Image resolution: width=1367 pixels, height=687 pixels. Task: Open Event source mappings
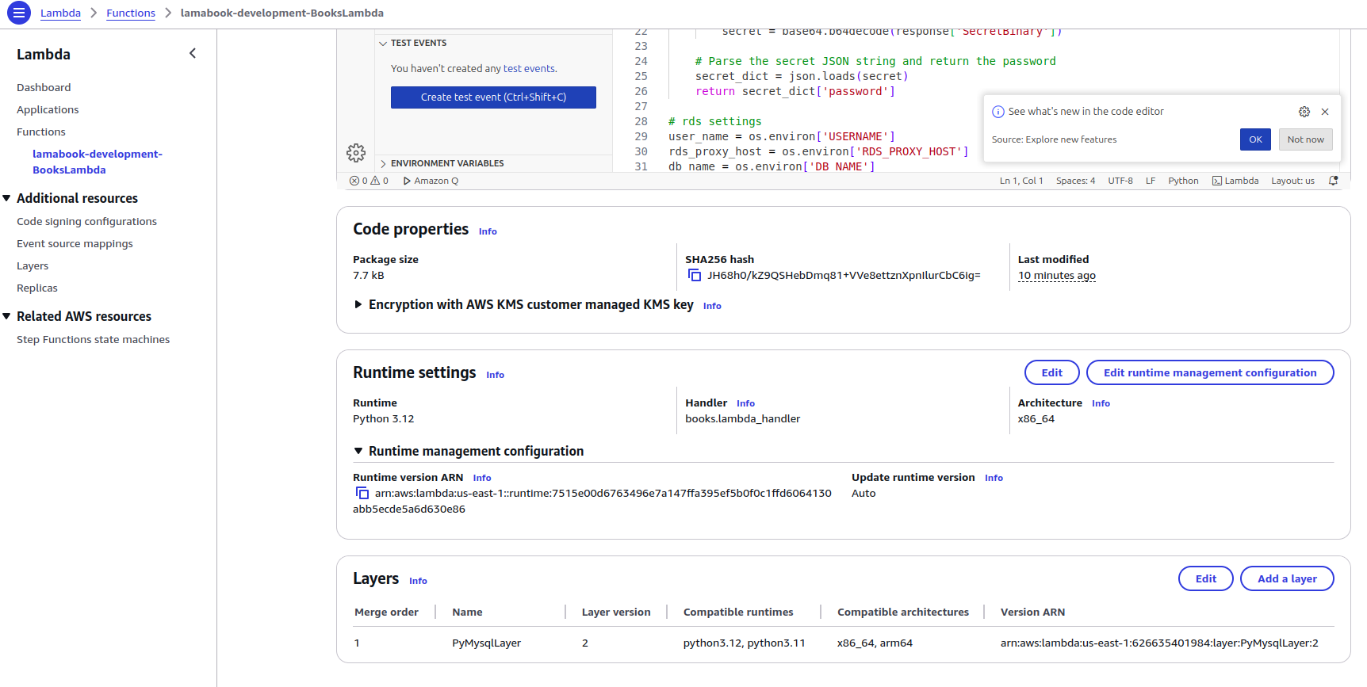[x=75, y=243]
